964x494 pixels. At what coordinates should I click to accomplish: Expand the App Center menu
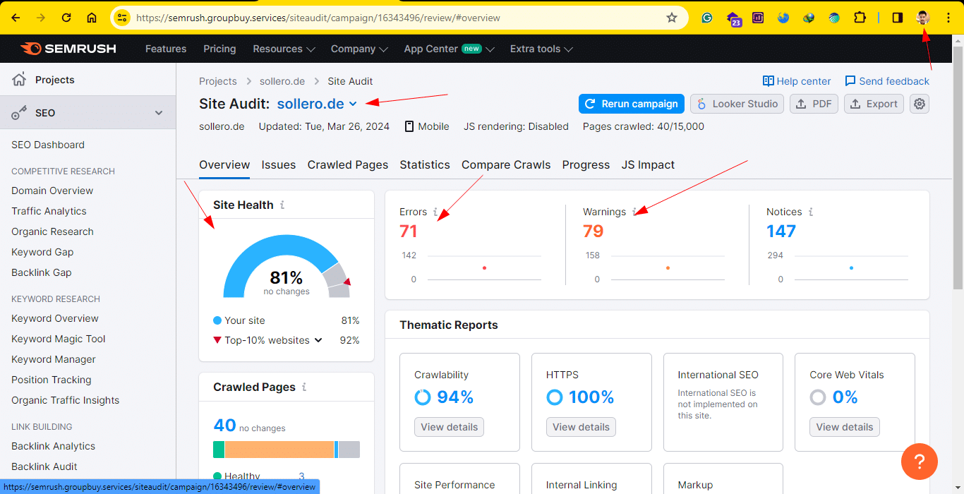449,49
